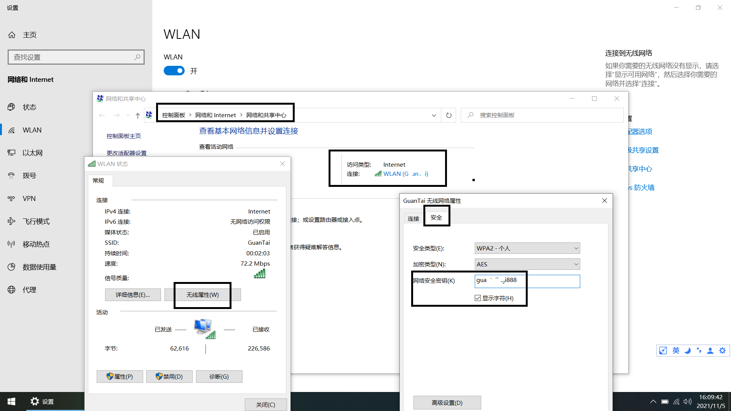Uncheck 显示字符 show characters checkbox
Viewport: 731px width, 411px height.
click(x=478, y=298)
